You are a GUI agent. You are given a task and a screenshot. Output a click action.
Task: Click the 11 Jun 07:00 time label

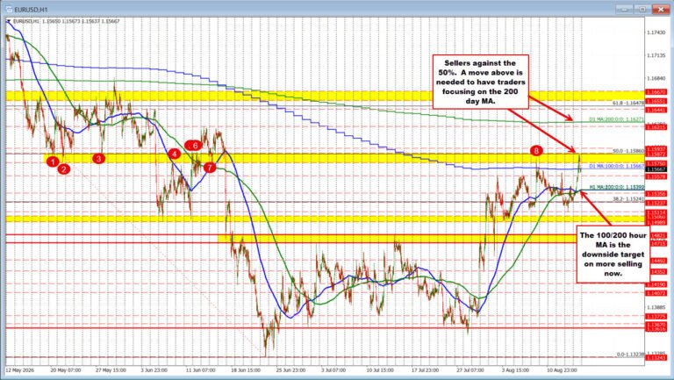(200, 369)
